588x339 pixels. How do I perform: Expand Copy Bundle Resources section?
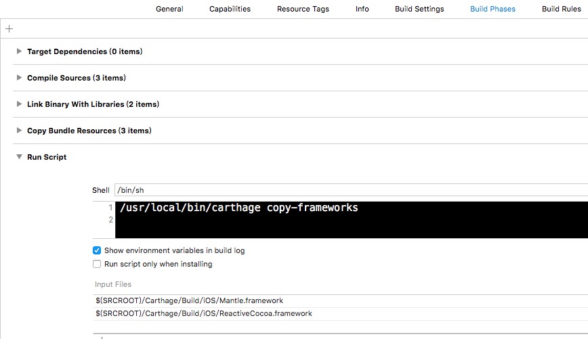20,131
